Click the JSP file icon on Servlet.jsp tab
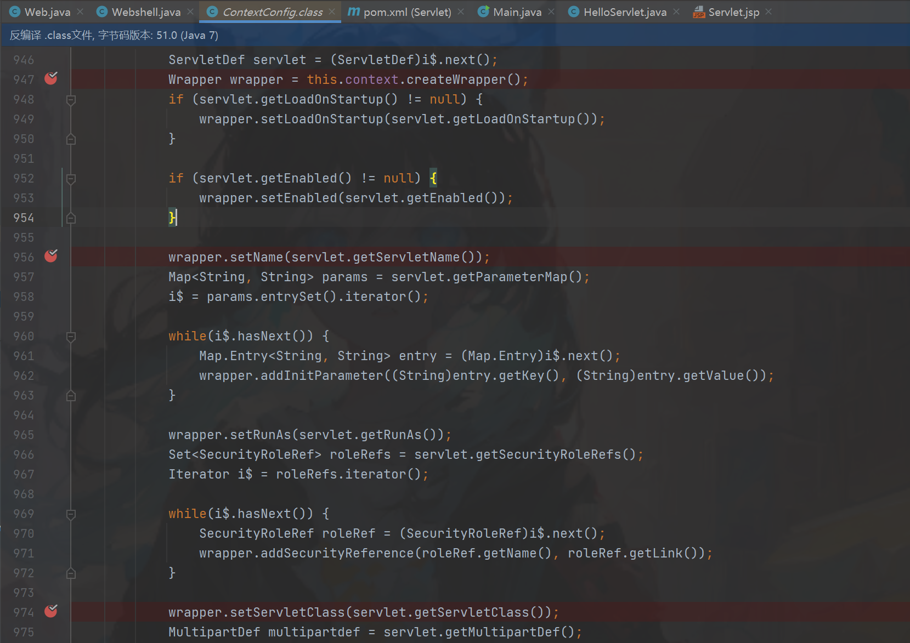Image resolution: width=910 pixels, height=643 pixels. click(x=699, y=12)
